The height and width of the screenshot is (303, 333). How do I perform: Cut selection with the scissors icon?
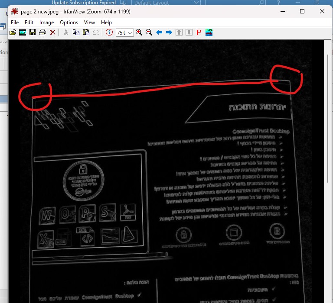coord(66,32)
